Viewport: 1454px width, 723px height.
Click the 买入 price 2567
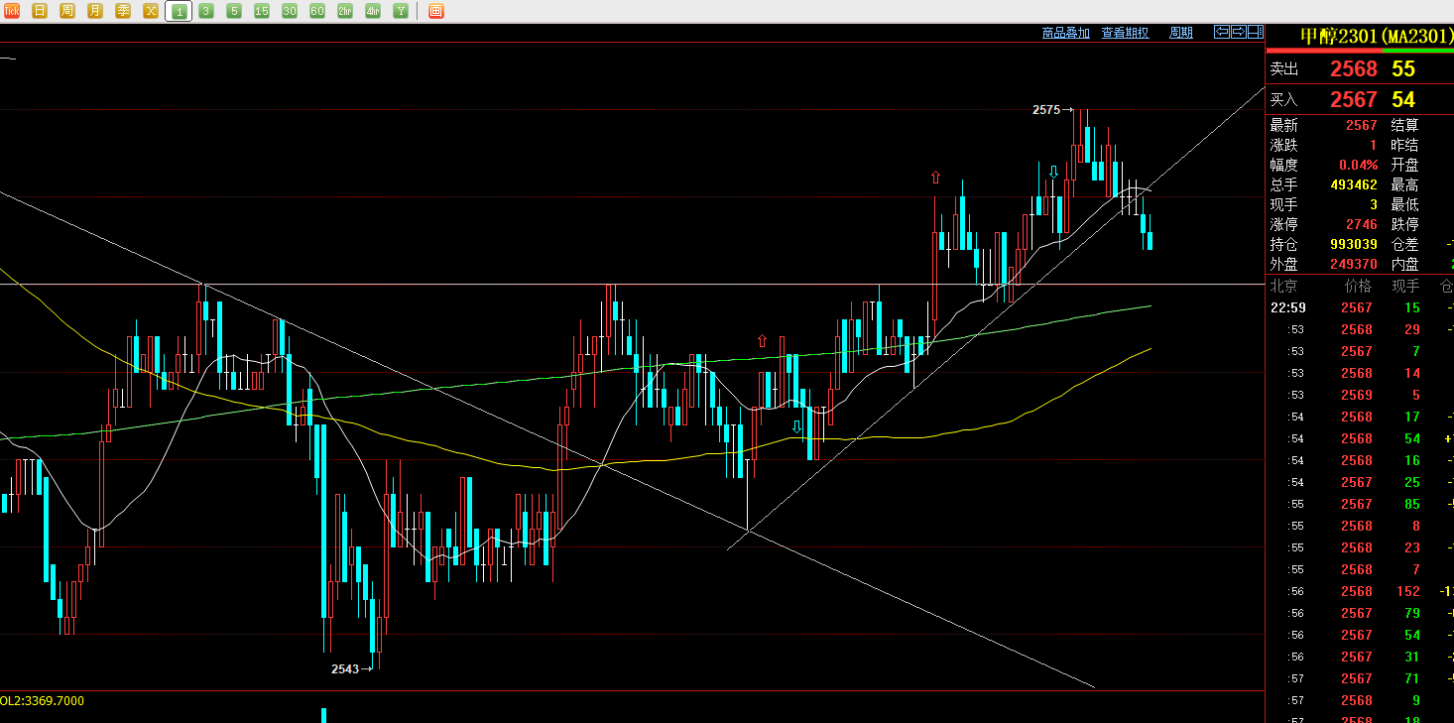click(1354, 99)
